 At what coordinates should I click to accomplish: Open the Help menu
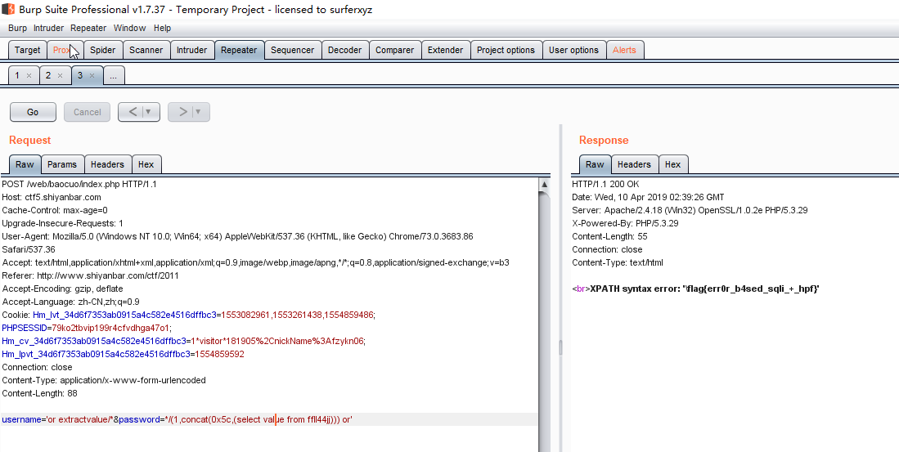coord(162,28)
